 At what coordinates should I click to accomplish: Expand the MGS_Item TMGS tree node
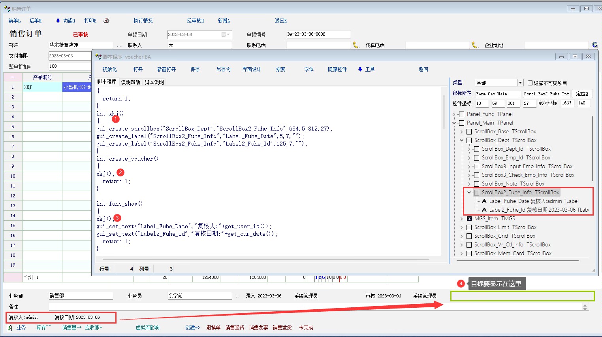[x=461, y=219]
